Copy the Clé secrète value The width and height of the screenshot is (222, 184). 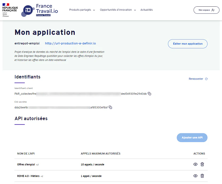pos(110,107)
